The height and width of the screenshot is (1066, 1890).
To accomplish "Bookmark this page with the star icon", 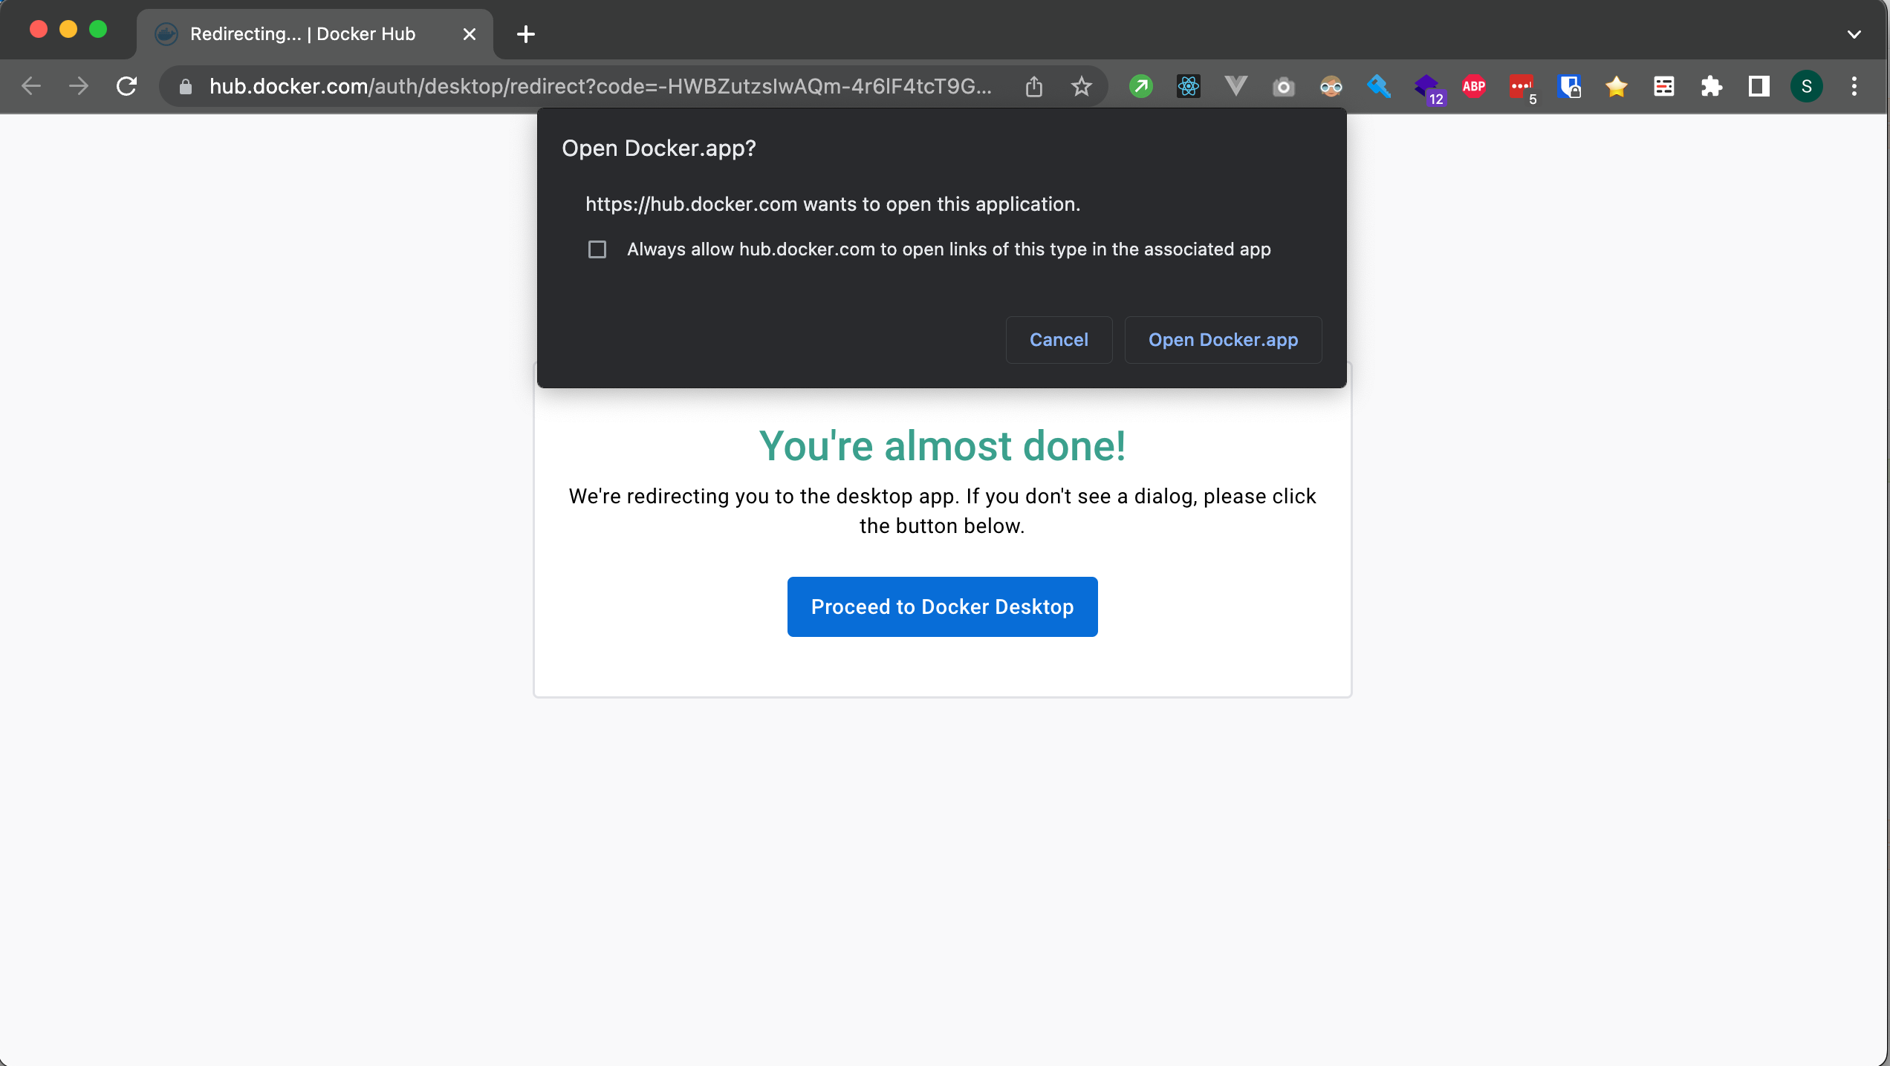I will point(1081,86).
